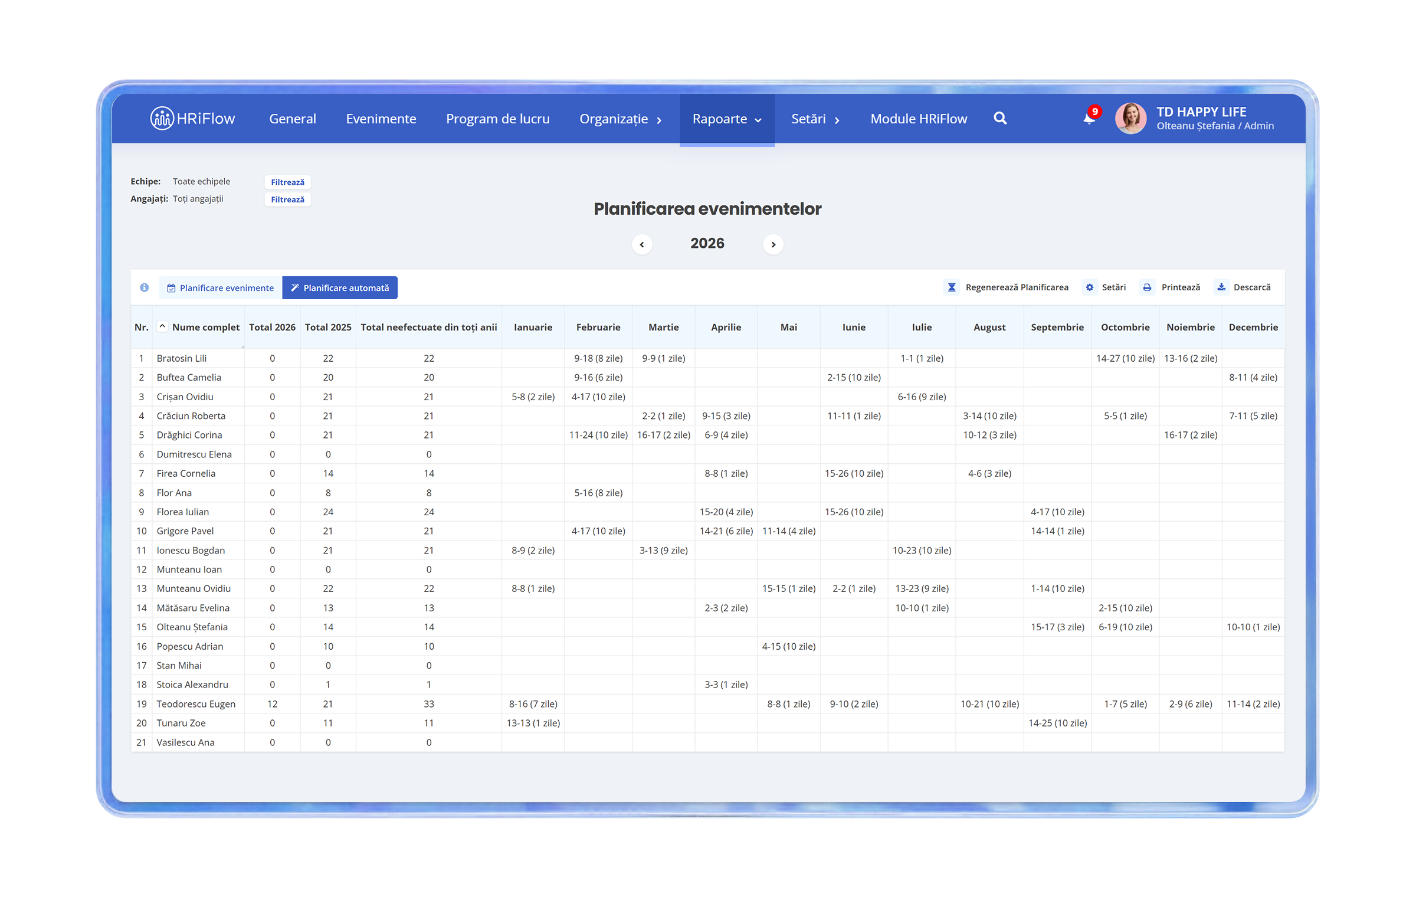The image size is (1416, 897).
Task: Select employee Tunaru Zoe
Action: [181, 723]
